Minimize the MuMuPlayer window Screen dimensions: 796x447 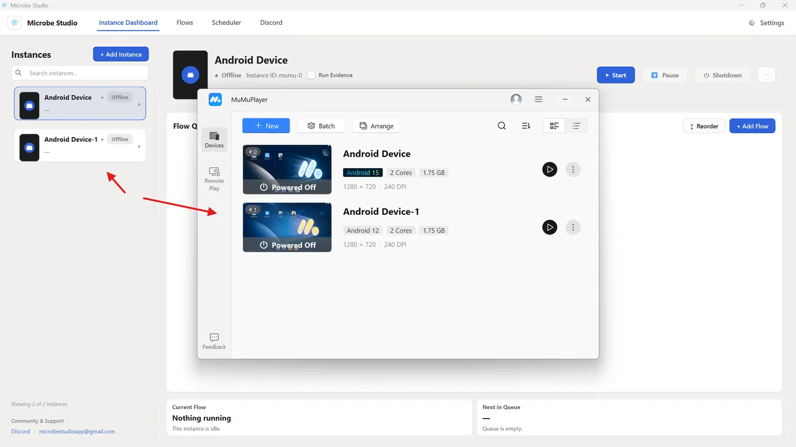pos(565,99)
